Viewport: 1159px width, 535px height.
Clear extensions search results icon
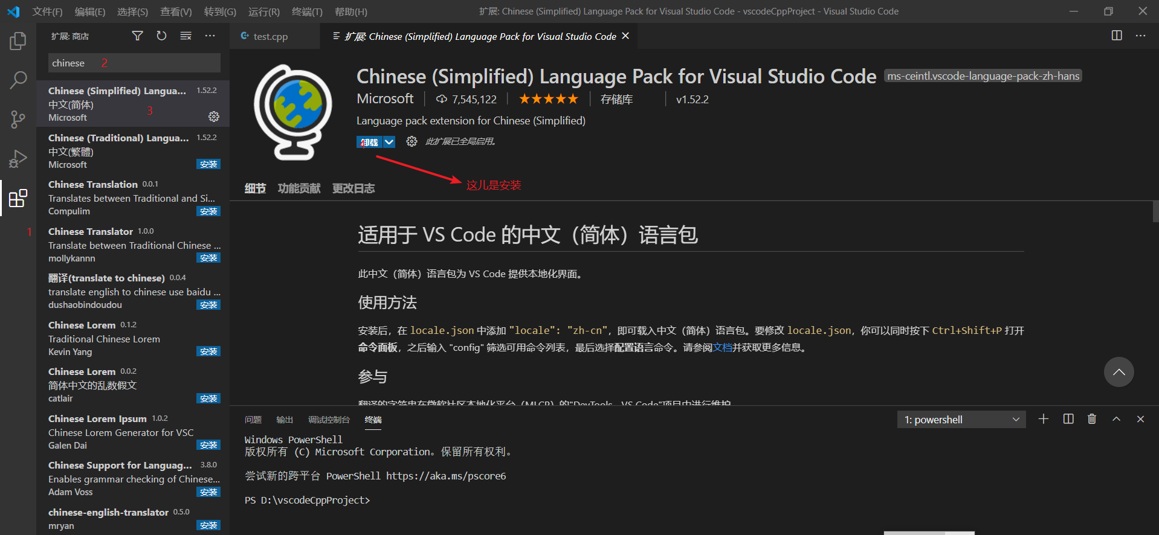[186, 36]
